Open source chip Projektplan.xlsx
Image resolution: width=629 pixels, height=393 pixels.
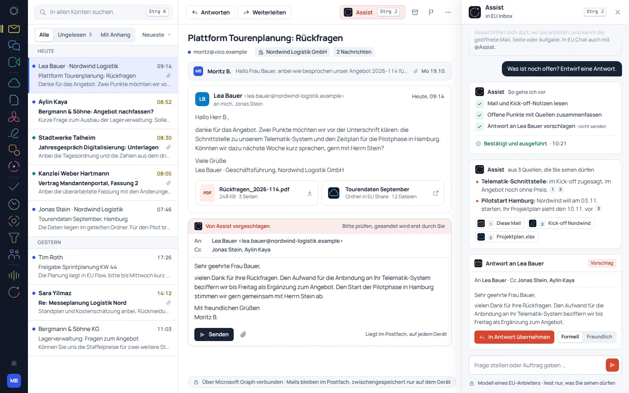(507, 237)
